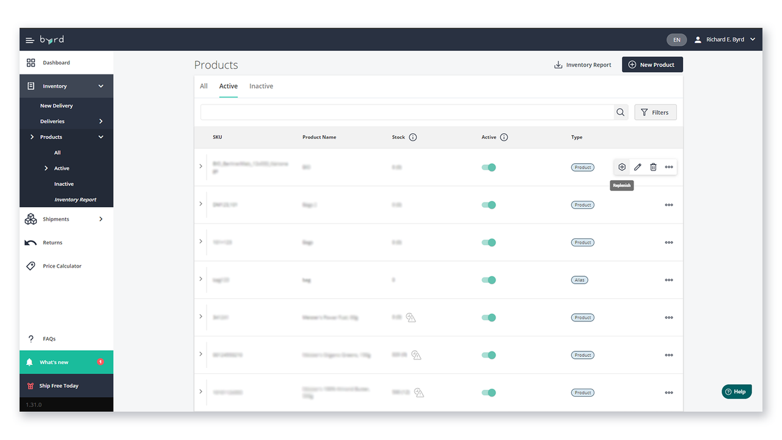
Task: Delete the first product using the trash icon
Action: tap(653, 166)
